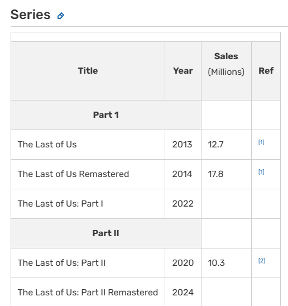Click the Ref column header

[266, 71]
